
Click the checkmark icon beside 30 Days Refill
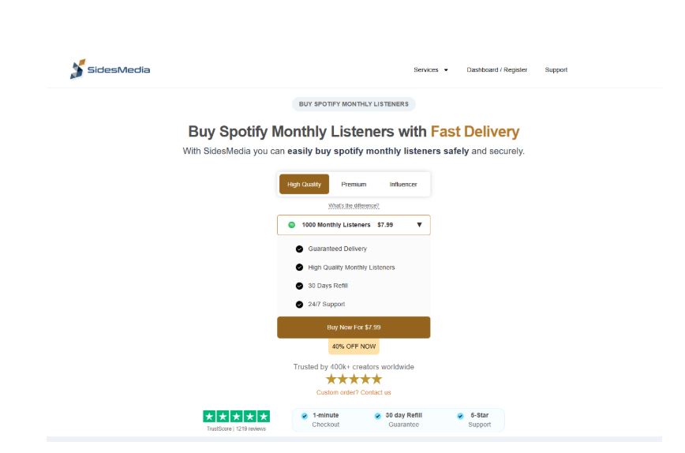point(299,286)
